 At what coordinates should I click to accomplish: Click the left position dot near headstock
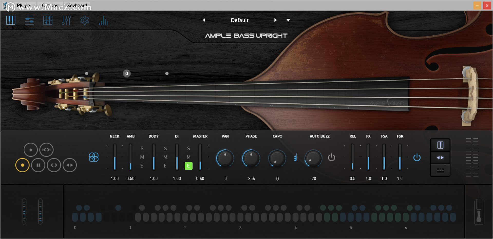[87, 74]
